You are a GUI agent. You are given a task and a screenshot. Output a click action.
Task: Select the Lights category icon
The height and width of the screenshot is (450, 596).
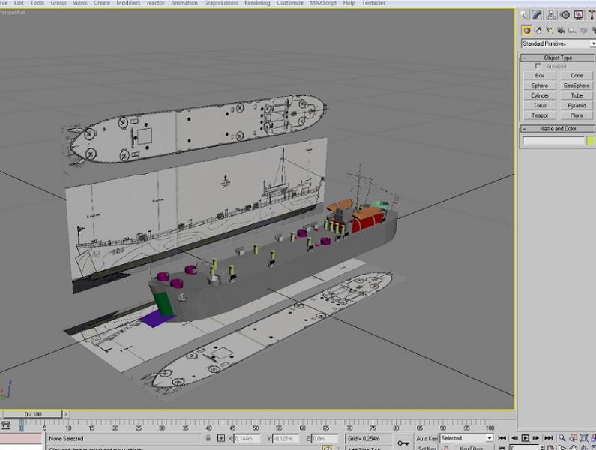coord(549,31)
